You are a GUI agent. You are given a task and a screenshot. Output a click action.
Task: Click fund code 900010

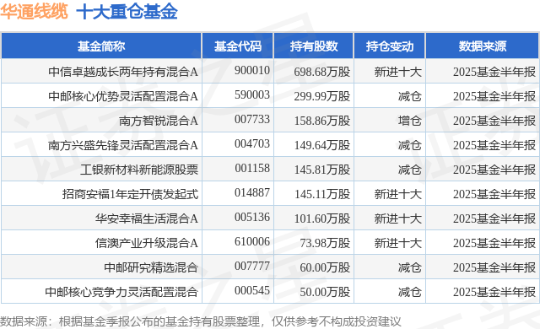(x=252, y=70)
